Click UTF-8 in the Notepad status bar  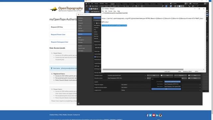196,71
